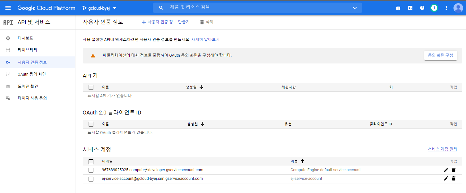Open notifications badge showing 1
The width and height of the screenshot is (466, 193).
point(434,8)
